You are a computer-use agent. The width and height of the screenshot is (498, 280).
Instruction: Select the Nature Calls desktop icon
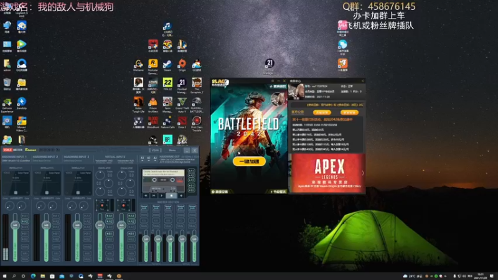167,122
